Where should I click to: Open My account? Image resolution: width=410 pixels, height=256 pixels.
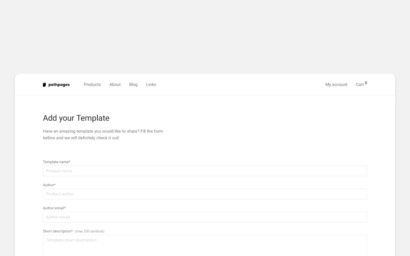[x=336, y=84]
